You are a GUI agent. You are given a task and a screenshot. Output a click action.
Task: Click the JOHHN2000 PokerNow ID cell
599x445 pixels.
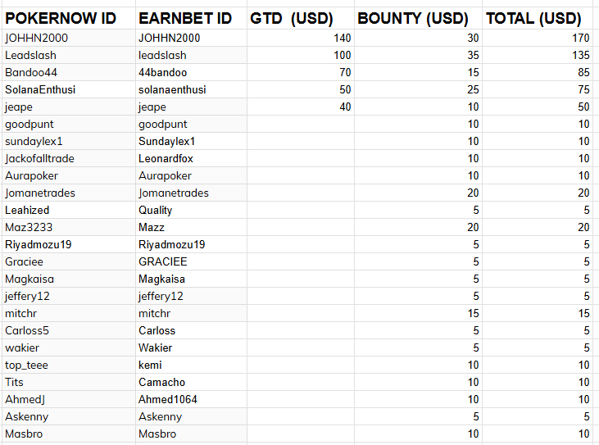coord(37,38)
